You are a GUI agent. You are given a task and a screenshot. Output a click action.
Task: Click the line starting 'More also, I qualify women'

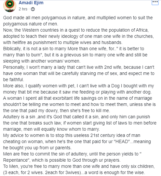pos(78,86)
